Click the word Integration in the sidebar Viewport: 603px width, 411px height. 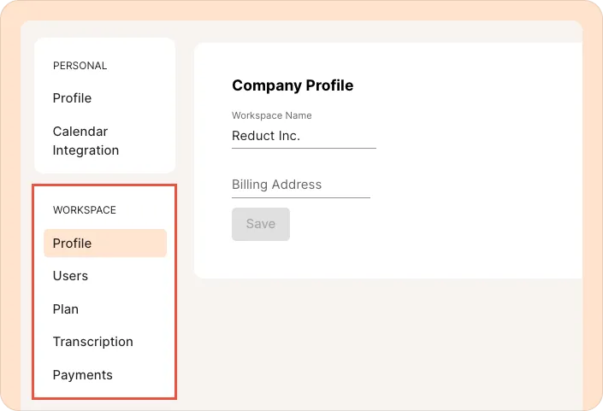[x=86, y=150]
